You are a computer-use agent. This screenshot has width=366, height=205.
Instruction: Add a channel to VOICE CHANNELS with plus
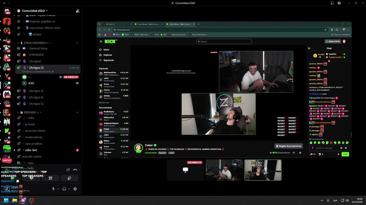[x=77, y=43]
